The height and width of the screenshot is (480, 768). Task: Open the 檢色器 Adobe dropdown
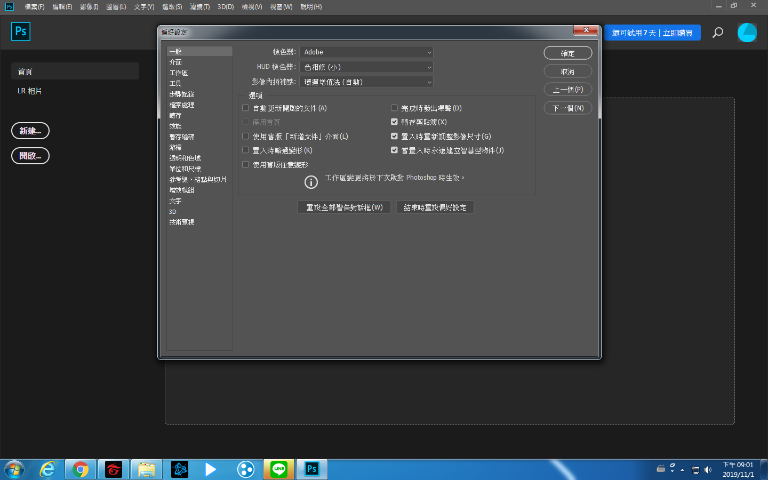366,52
